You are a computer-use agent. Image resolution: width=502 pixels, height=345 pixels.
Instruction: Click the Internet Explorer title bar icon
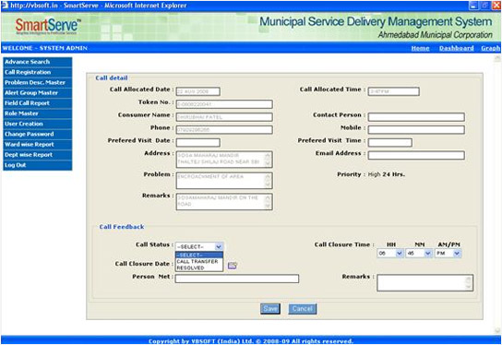[x=5, y=6]
